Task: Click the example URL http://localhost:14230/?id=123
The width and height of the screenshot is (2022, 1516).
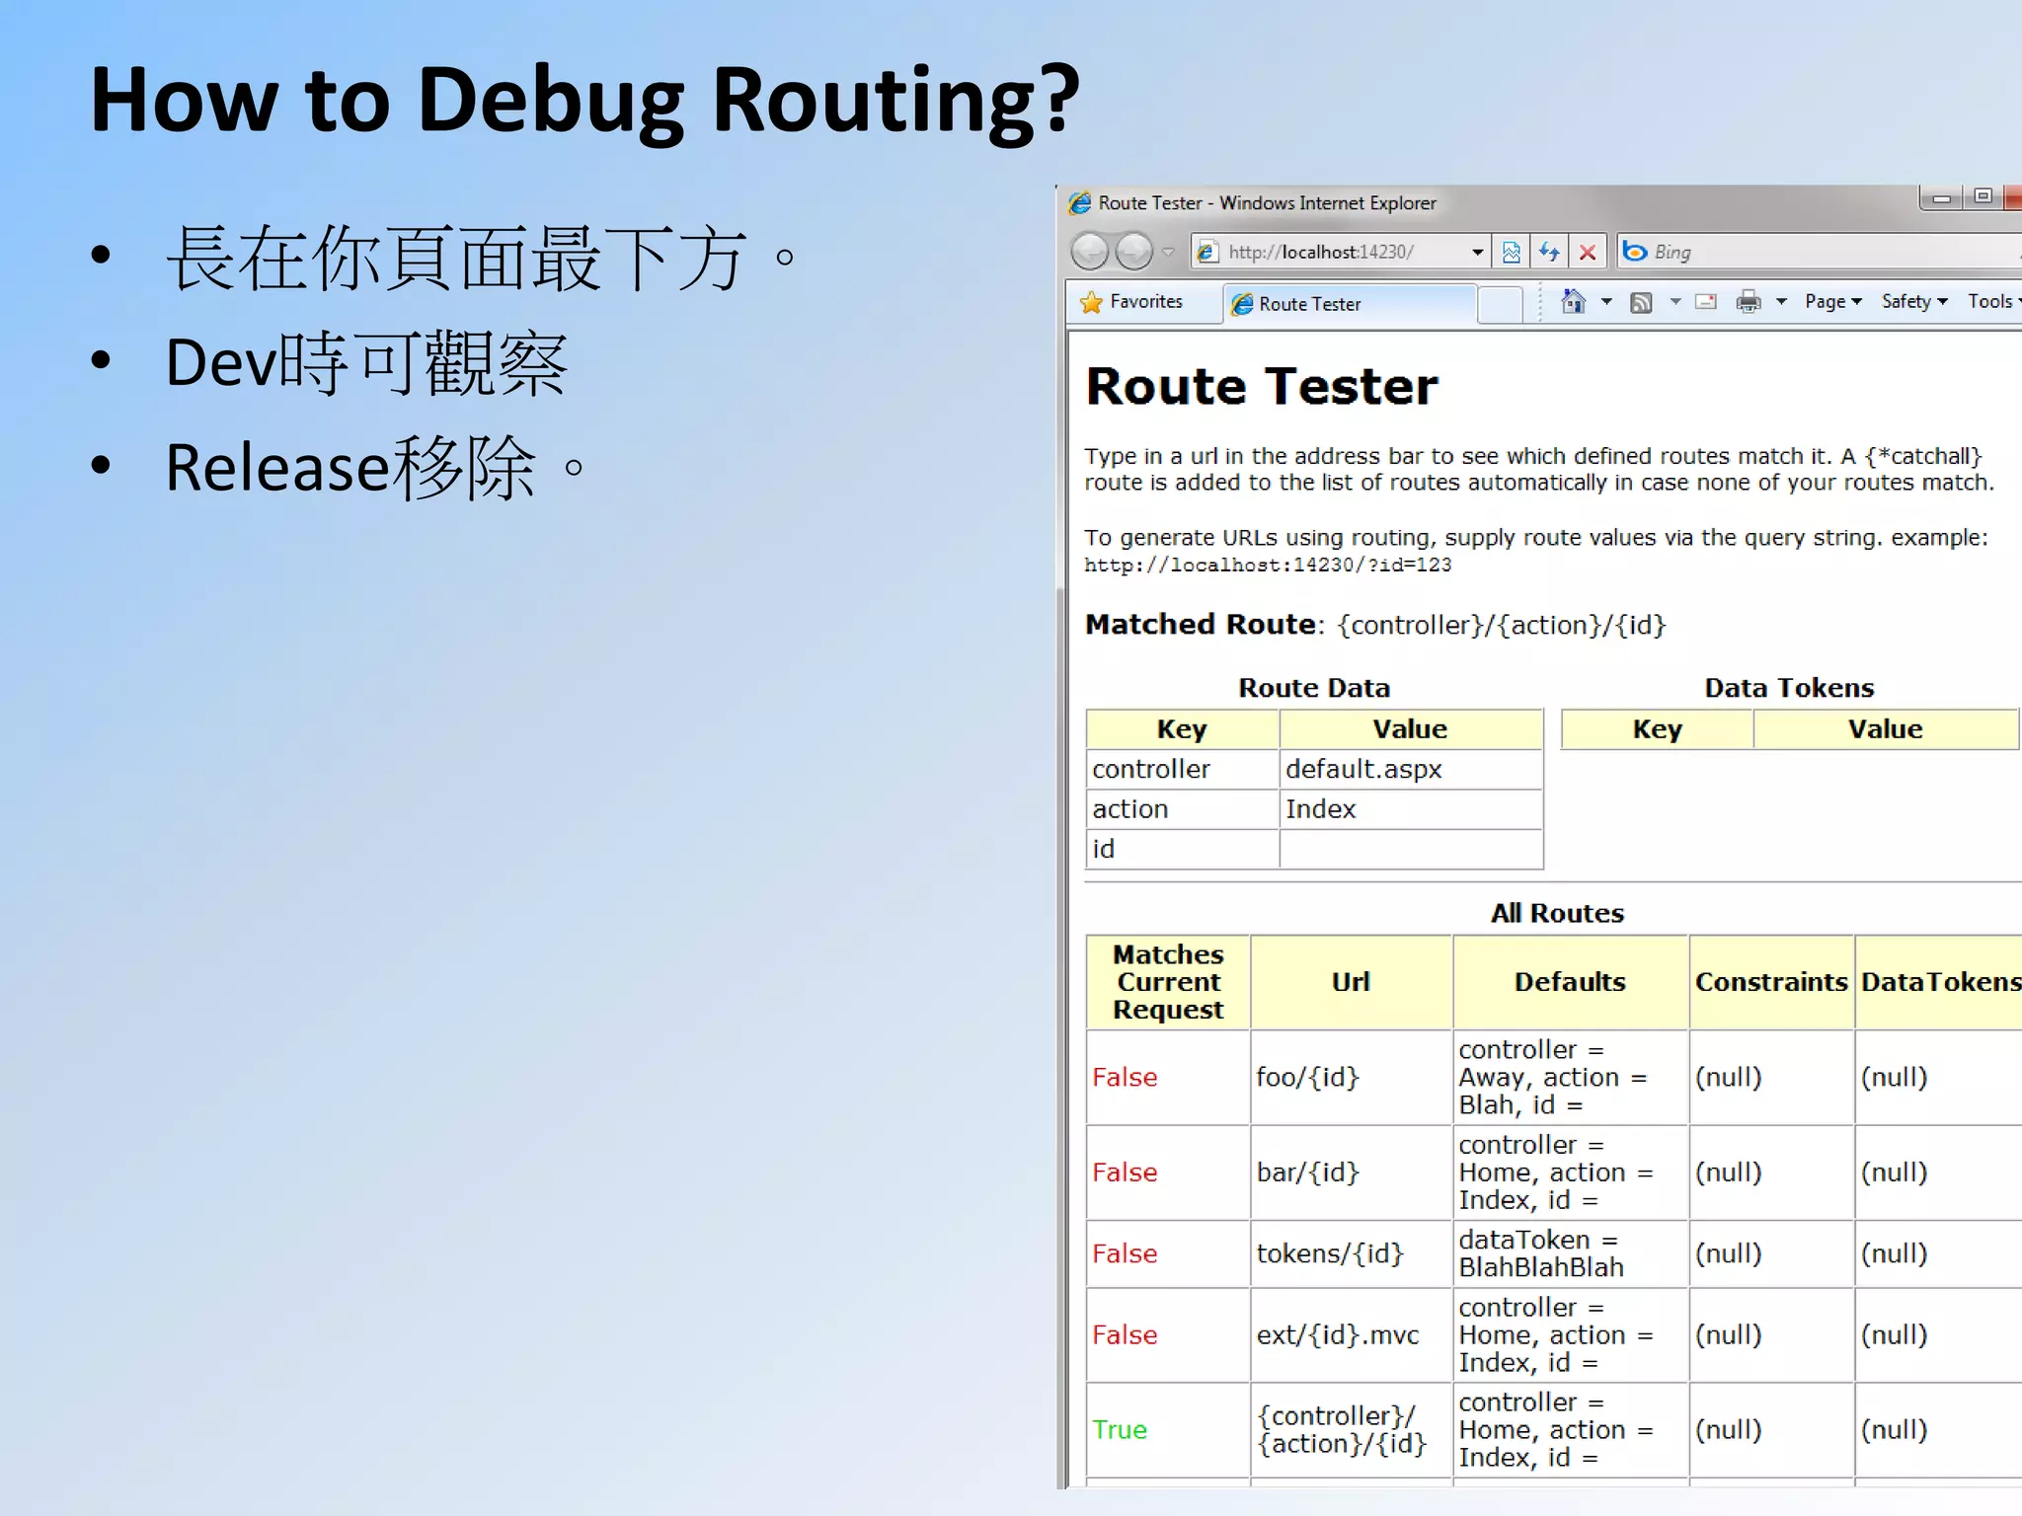Action: tap(1268, 566)
